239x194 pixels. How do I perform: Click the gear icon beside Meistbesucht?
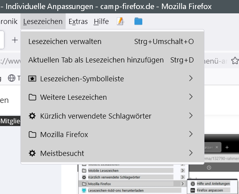coord(33,153)
